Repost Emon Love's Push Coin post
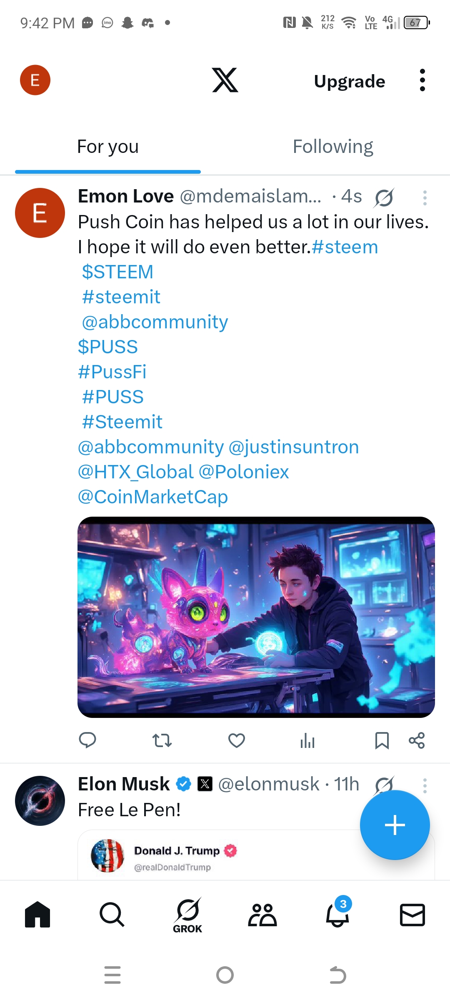 click(162, 740)
